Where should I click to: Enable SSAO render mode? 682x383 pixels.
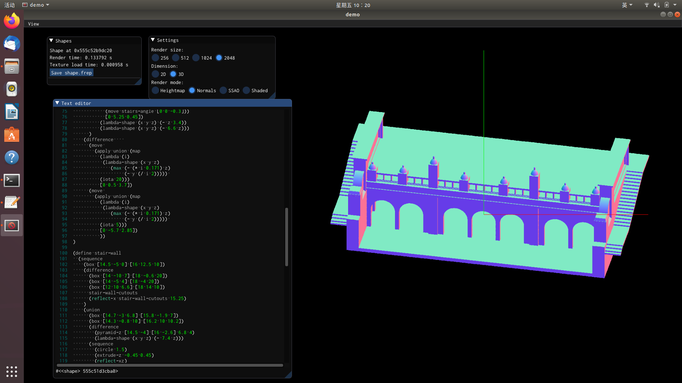coord(223,90)
